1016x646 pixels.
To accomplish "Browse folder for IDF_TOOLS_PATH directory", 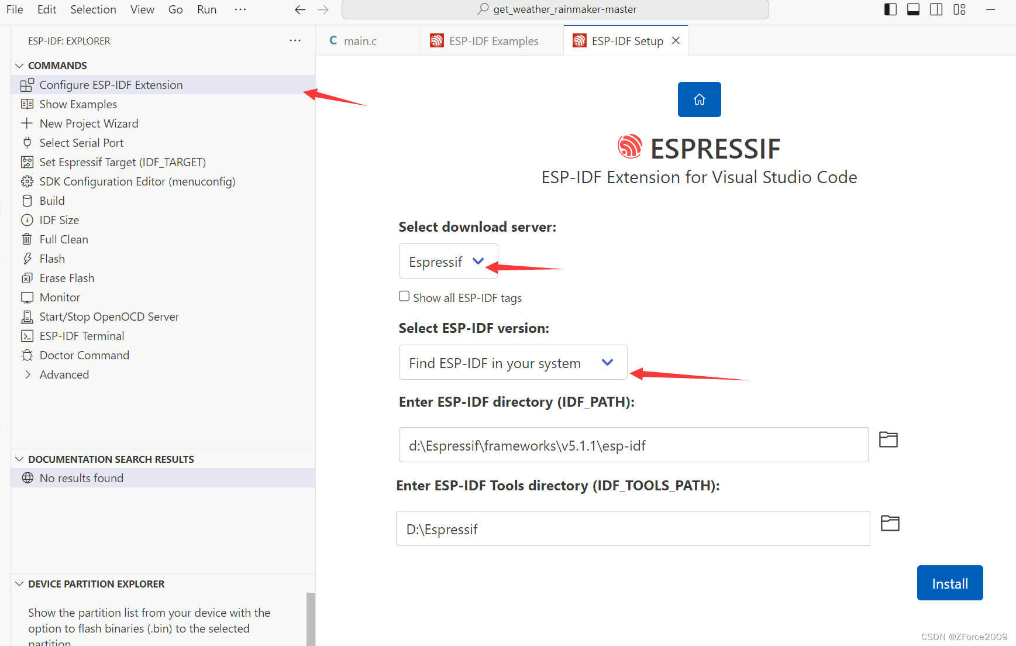I will (x=890, y=523).
